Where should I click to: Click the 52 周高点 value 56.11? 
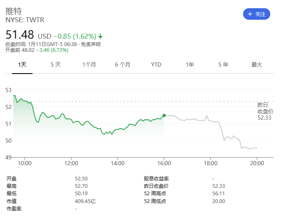tap(218, 194)
